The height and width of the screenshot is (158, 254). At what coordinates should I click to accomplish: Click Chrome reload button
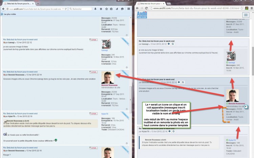pos(146,8)
